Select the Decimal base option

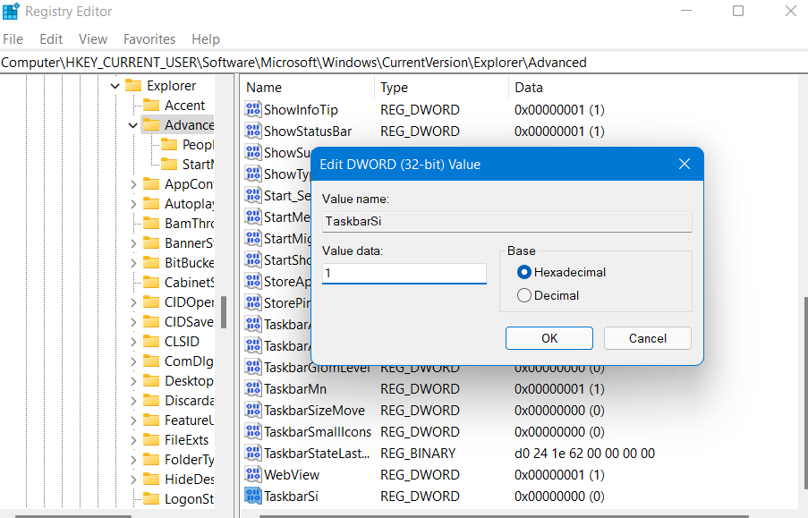click(x=524, y=295)
